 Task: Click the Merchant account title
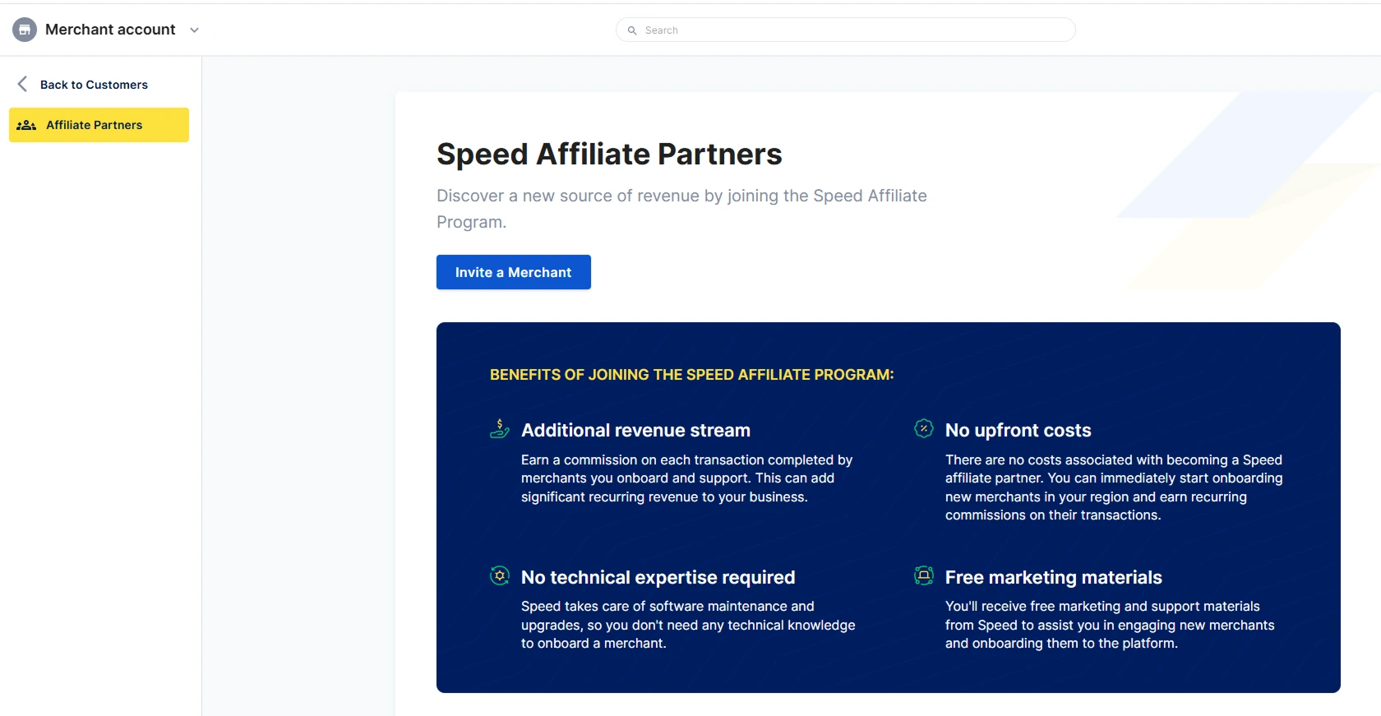pyautogui.click(x=110, y=30)
